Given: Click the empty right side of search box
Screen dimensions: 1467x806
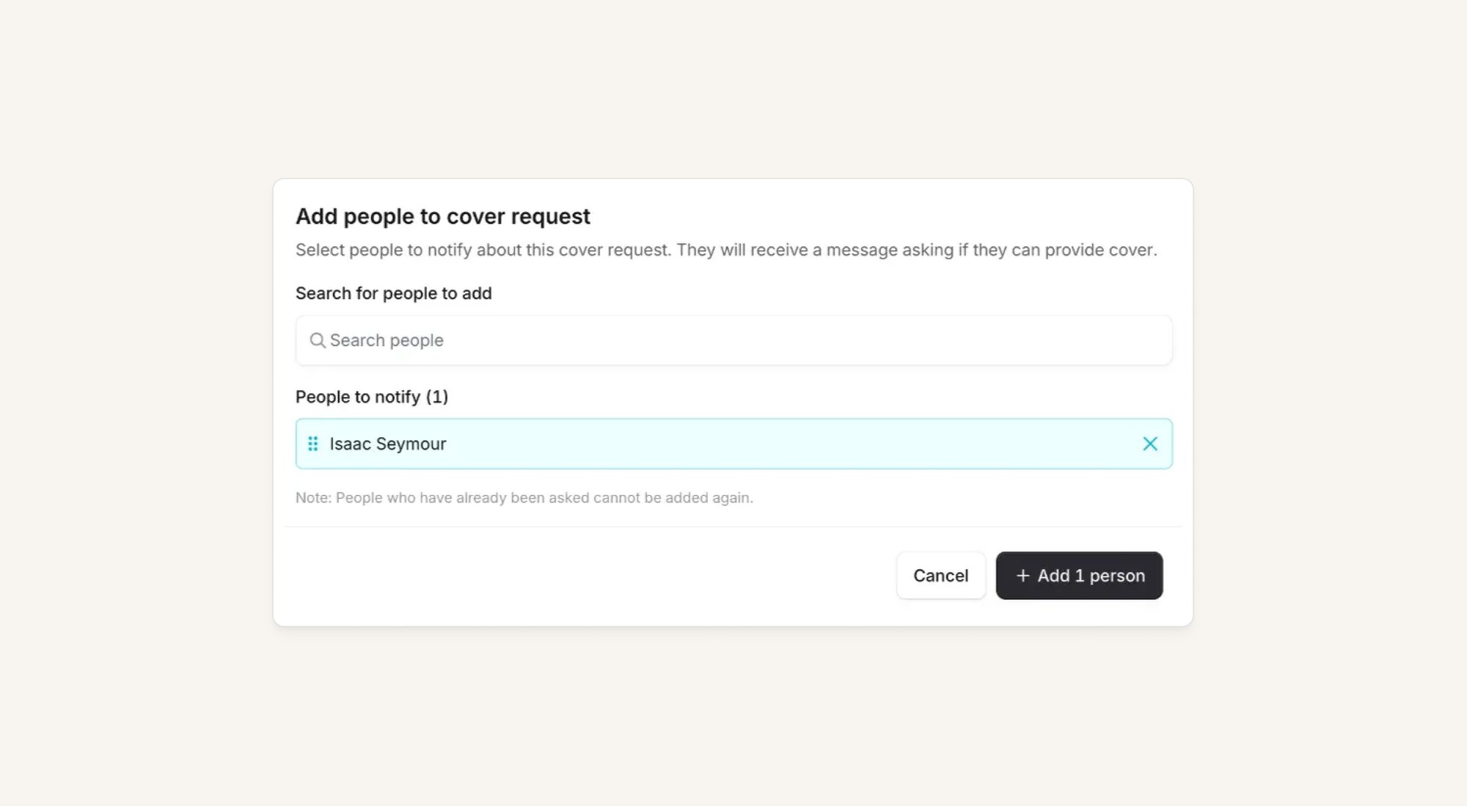Looking at the screenshot, I should coord(954,340).
